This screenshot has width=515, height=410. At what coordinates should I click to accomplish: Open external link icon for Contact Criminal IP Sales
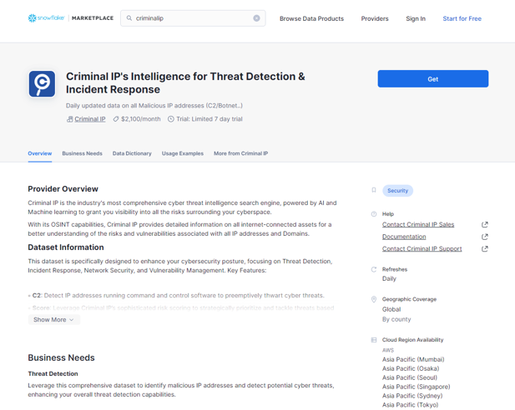point(484,225)
